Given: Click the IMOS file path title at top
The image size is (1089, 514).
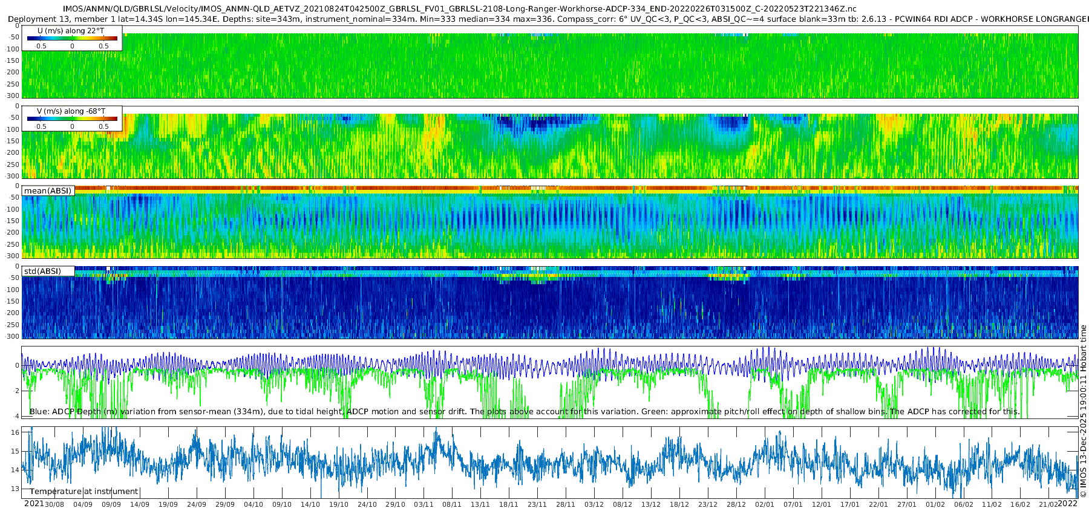Looking at the screenshot, I should point(460,9).
